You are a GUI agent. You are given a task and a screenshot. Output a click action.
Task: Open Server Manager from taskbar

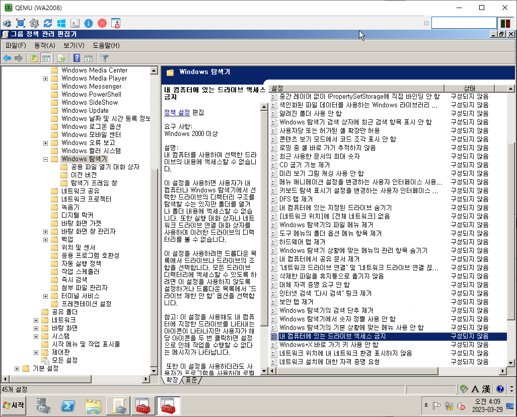coord(43,405)
